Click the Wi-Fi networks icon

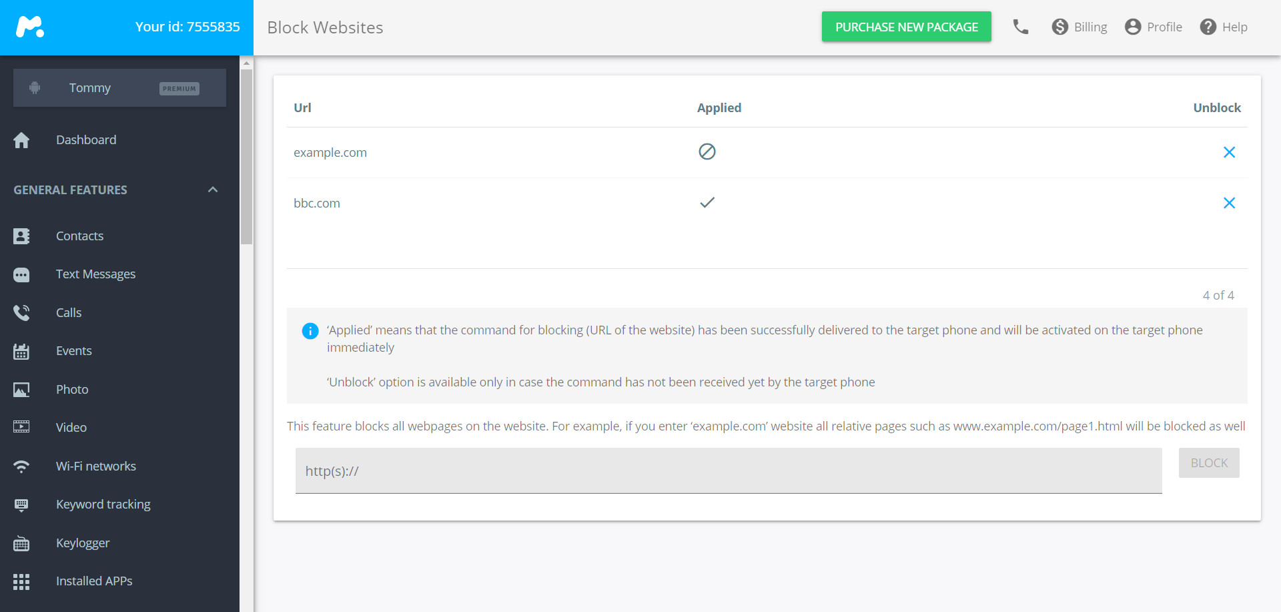21,466
